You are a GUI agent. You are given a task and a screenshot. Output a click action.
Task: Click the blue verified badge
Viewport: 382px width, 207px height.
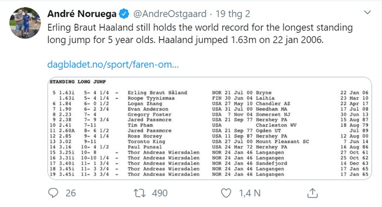tap(124, 14)
